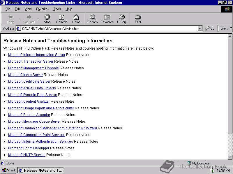233x174 pixels.
Task: Click the system tray icon beside clock
Action: click(212, 171)
